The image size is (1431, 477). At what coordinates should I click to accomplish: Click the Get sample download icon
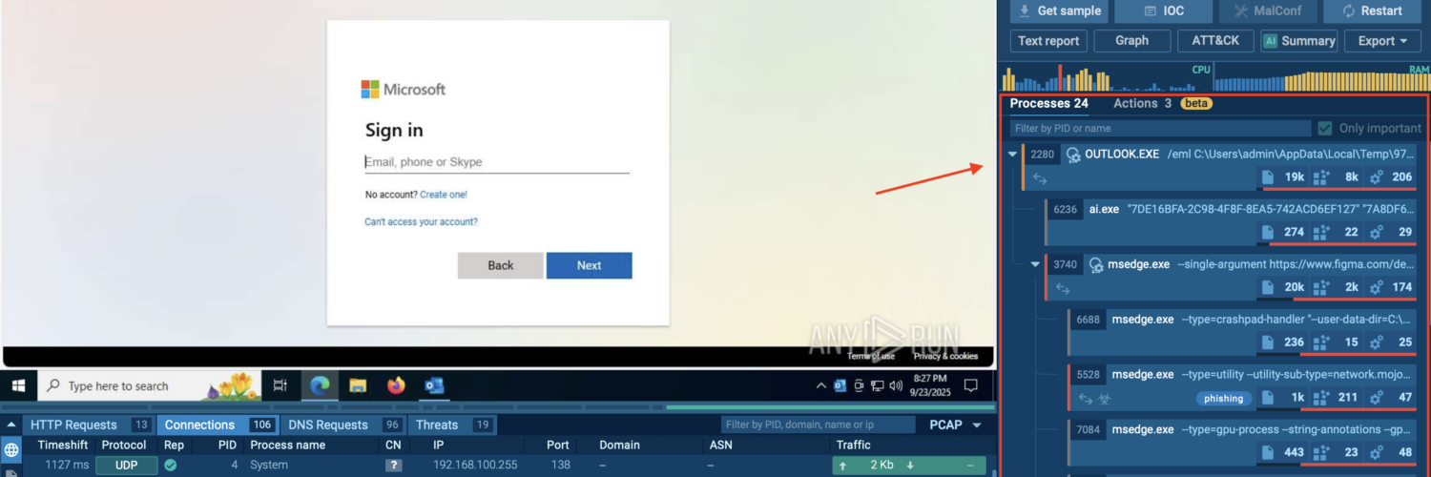[x=1024, y=10]
